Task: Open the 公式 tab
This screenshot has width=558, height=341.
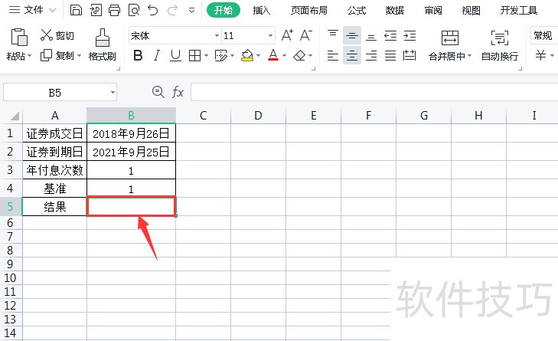Action: click(357, 10)
